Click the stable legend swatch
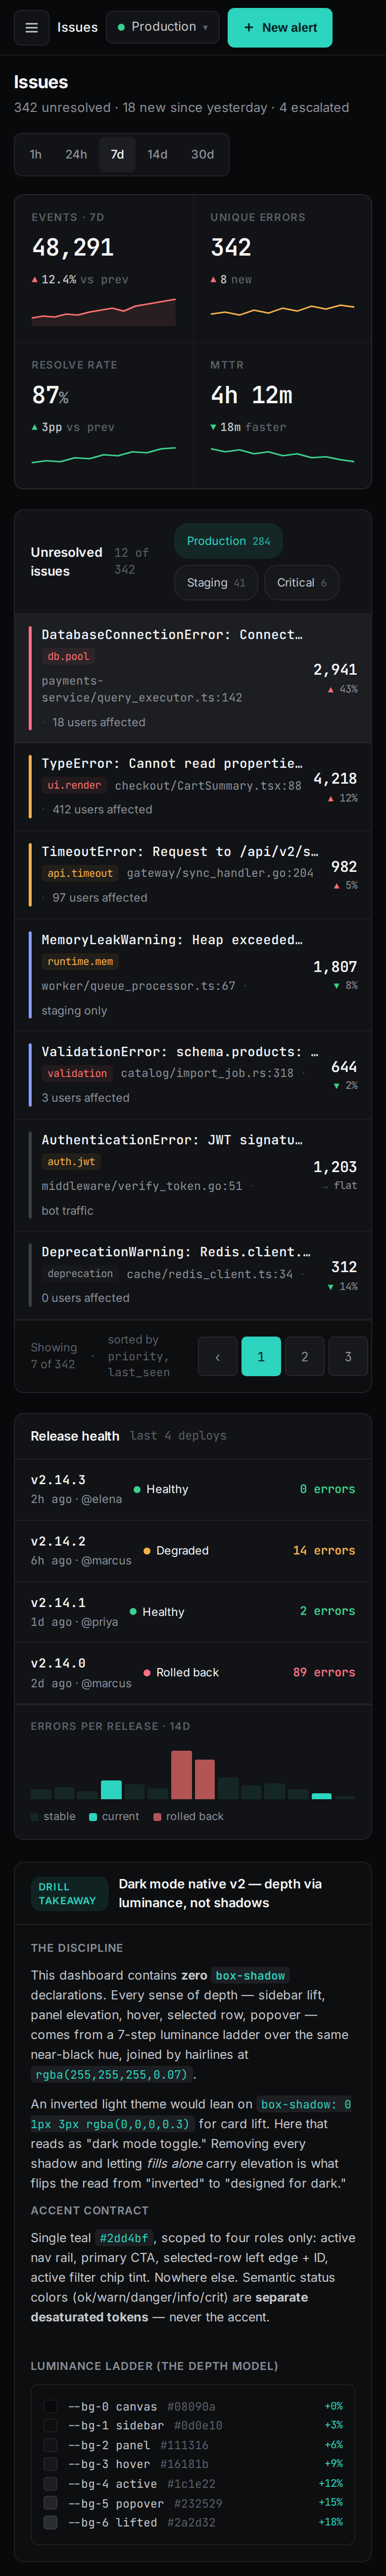386x2576 pixels. point(35,1817)
